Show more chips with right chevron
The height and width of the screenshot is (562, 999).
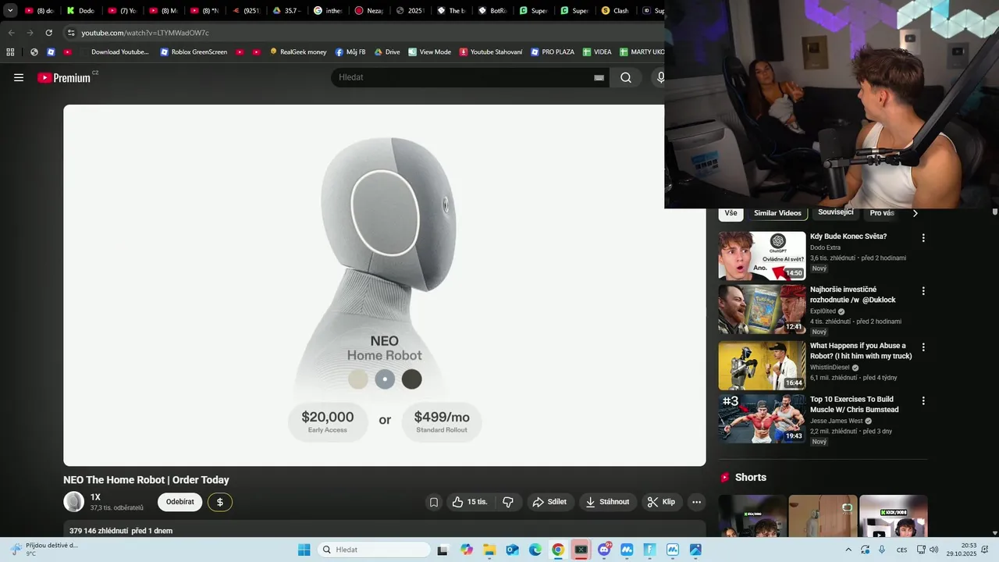(915, 213)
